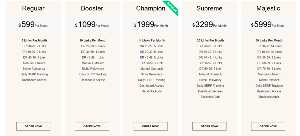The image size is (300, 136).
Task: Click the Supreme plan title
Action: (209, 8)
